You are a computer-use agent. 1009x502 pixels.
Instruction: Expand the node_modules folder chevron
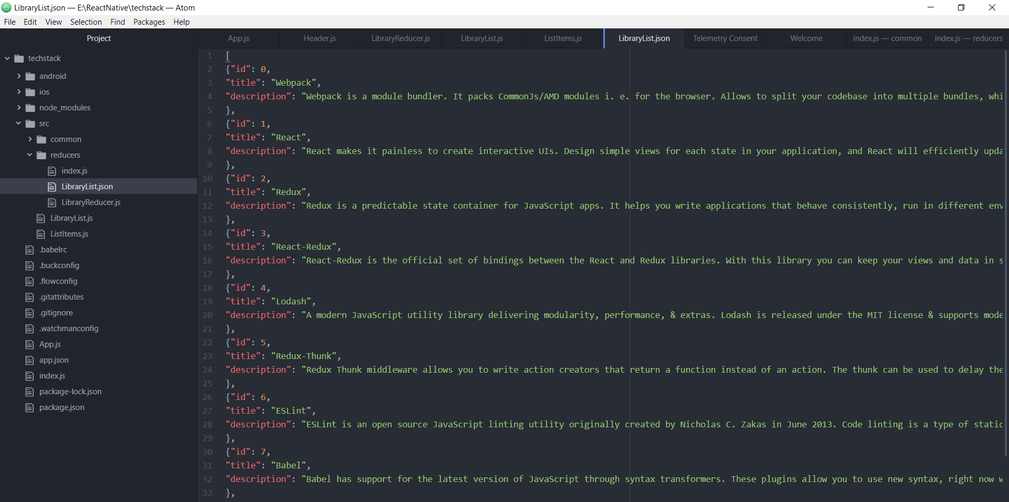click(19, 108)
